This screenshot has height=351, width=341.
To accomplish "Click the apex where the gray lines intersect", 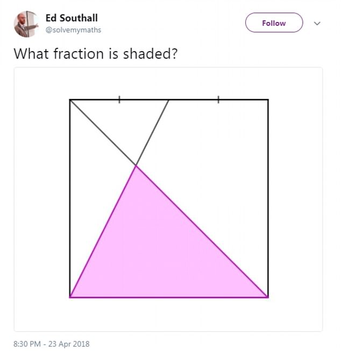I will click(136, 166).
